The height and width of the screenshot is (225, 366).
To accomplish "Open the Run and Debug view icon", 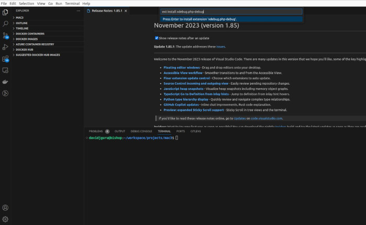I will tap(5, 47).
